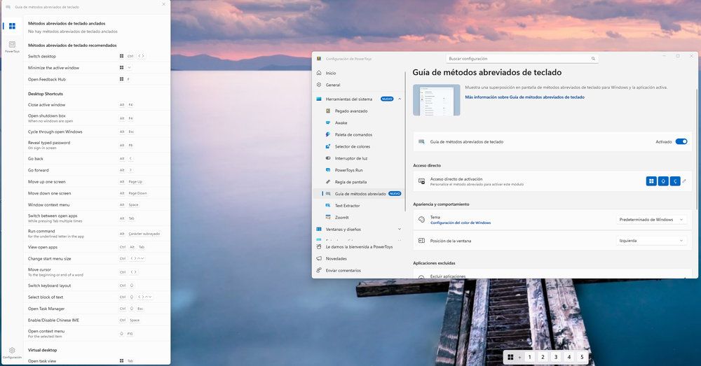Click Le damos la bienvenida a PowerToys

(360, 246)
